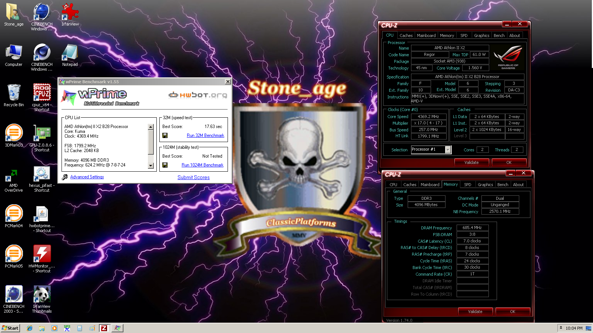Image resolution: width=593 pixels, height=333 pixels.
Task: Click the Run 32M Benchmark link
Action: point(205,135)
